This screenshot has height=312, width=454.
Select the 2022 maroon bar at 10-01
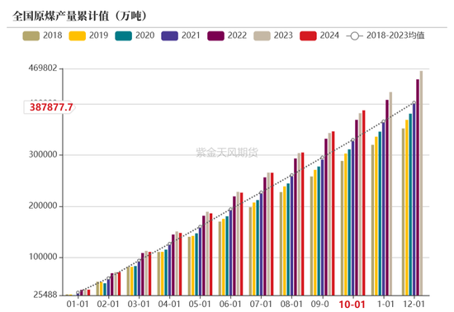tap(357, 207)
